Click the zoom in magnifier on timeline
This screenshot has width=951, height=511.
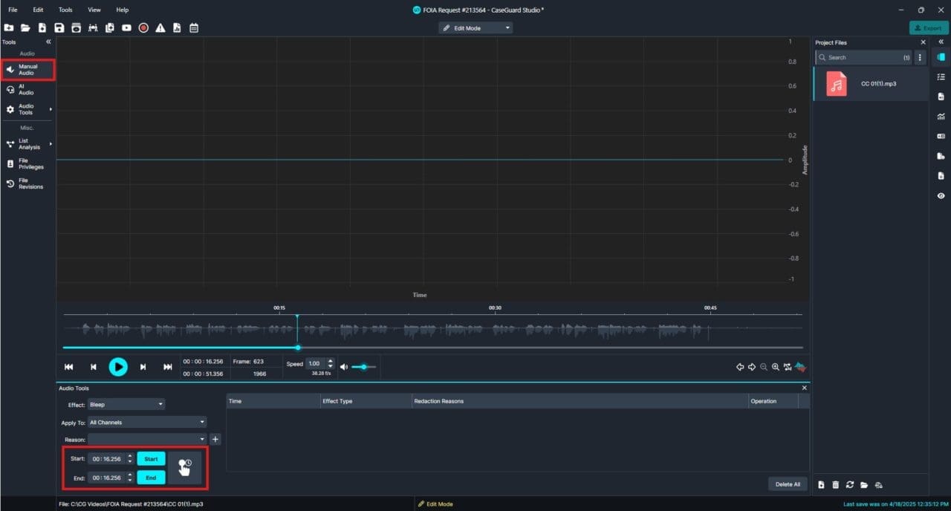tap(775, 367)
